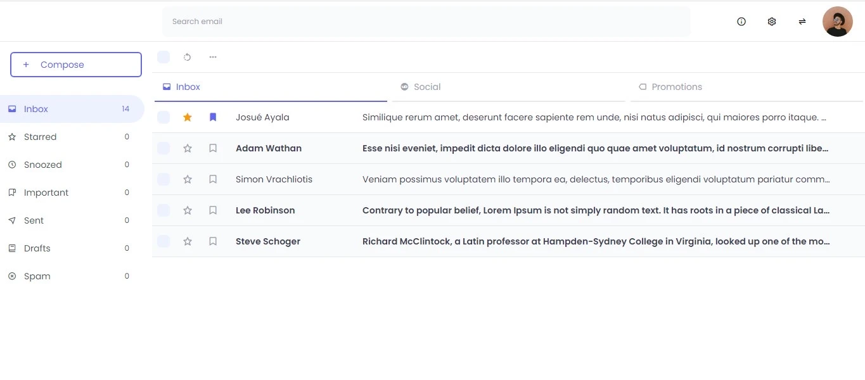Click sender name Josué Ayala
The height and width of the screenshot is (380, 865).
(262, 117)
